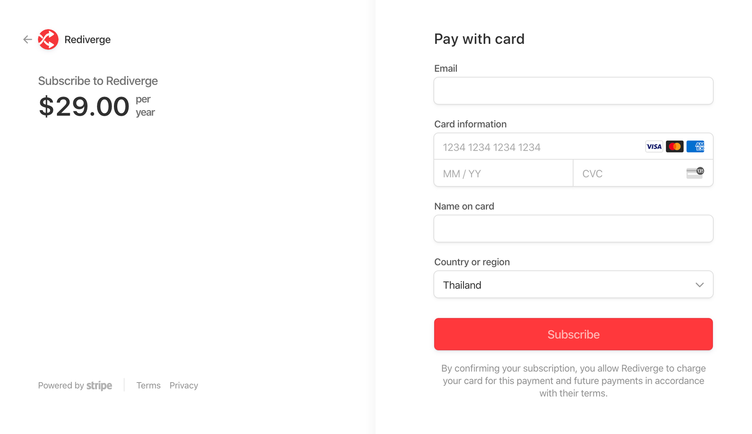Viewport: 752px width, 434px height.
Task: Click the Rediverge circular logo icon
Action: tap(48, 39)
